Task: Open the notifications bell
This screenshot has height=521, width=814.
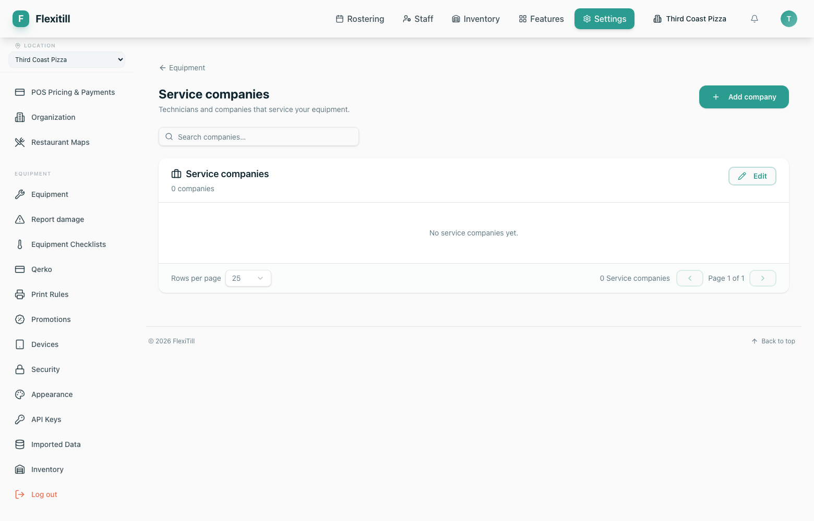Action: pos(755,19)
